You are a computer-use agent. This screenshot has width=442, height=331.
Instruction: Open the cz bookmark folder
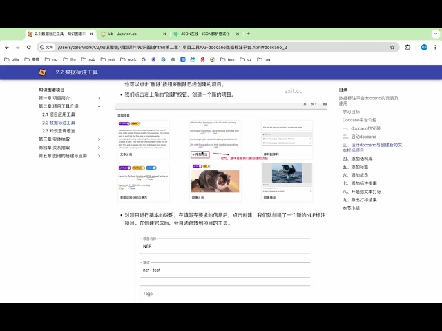[246, 59]
